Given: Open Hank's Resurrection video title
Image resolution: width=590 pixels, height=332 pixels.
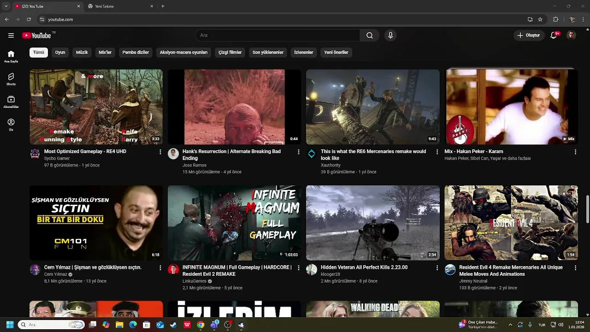Looking at the screenshot, I should click(x=231, y=155).
